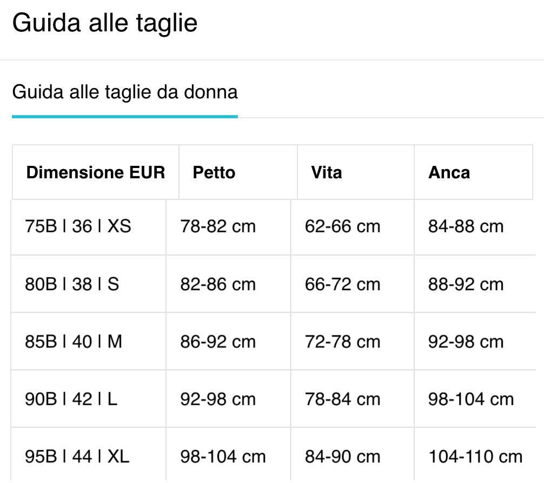This screenshot has width=544, height=483.
Task: Select the 95B | 44 | XL size row
Action: [x=77, y=457]
